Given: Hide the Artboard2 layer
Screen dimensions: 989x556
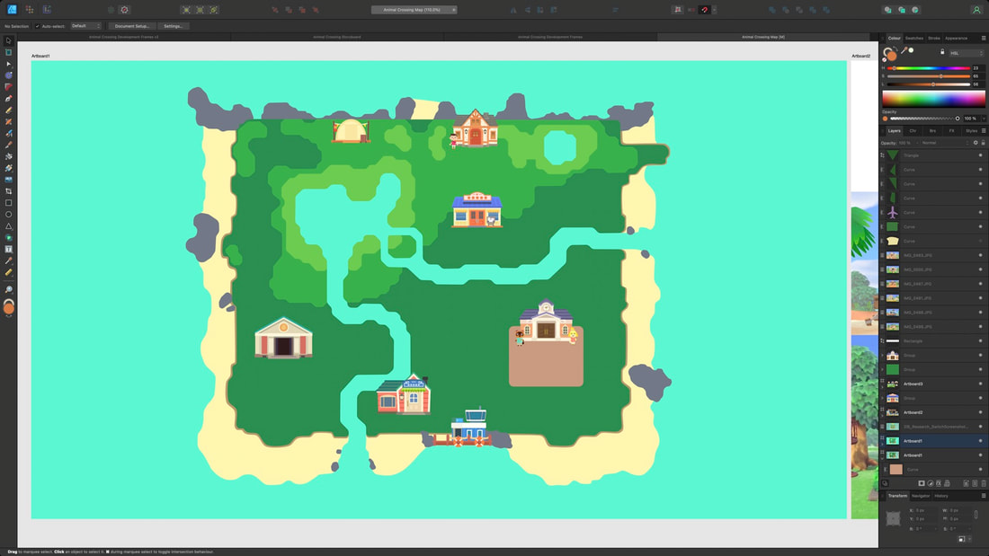Looking at the screenshot, I should pos(980,412).
